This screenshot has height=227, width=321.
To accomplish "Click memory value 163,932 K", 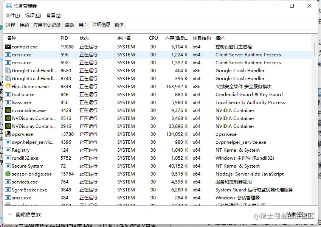I will pyautogui.click(x=177, y=87).
